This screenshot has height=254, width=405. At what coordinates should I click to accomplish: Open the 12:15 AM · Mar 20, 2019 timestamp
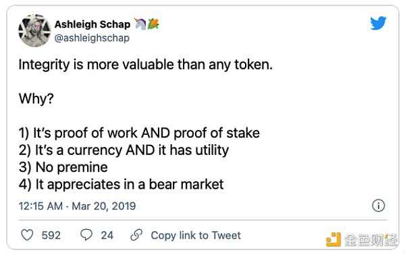(77, 206)
